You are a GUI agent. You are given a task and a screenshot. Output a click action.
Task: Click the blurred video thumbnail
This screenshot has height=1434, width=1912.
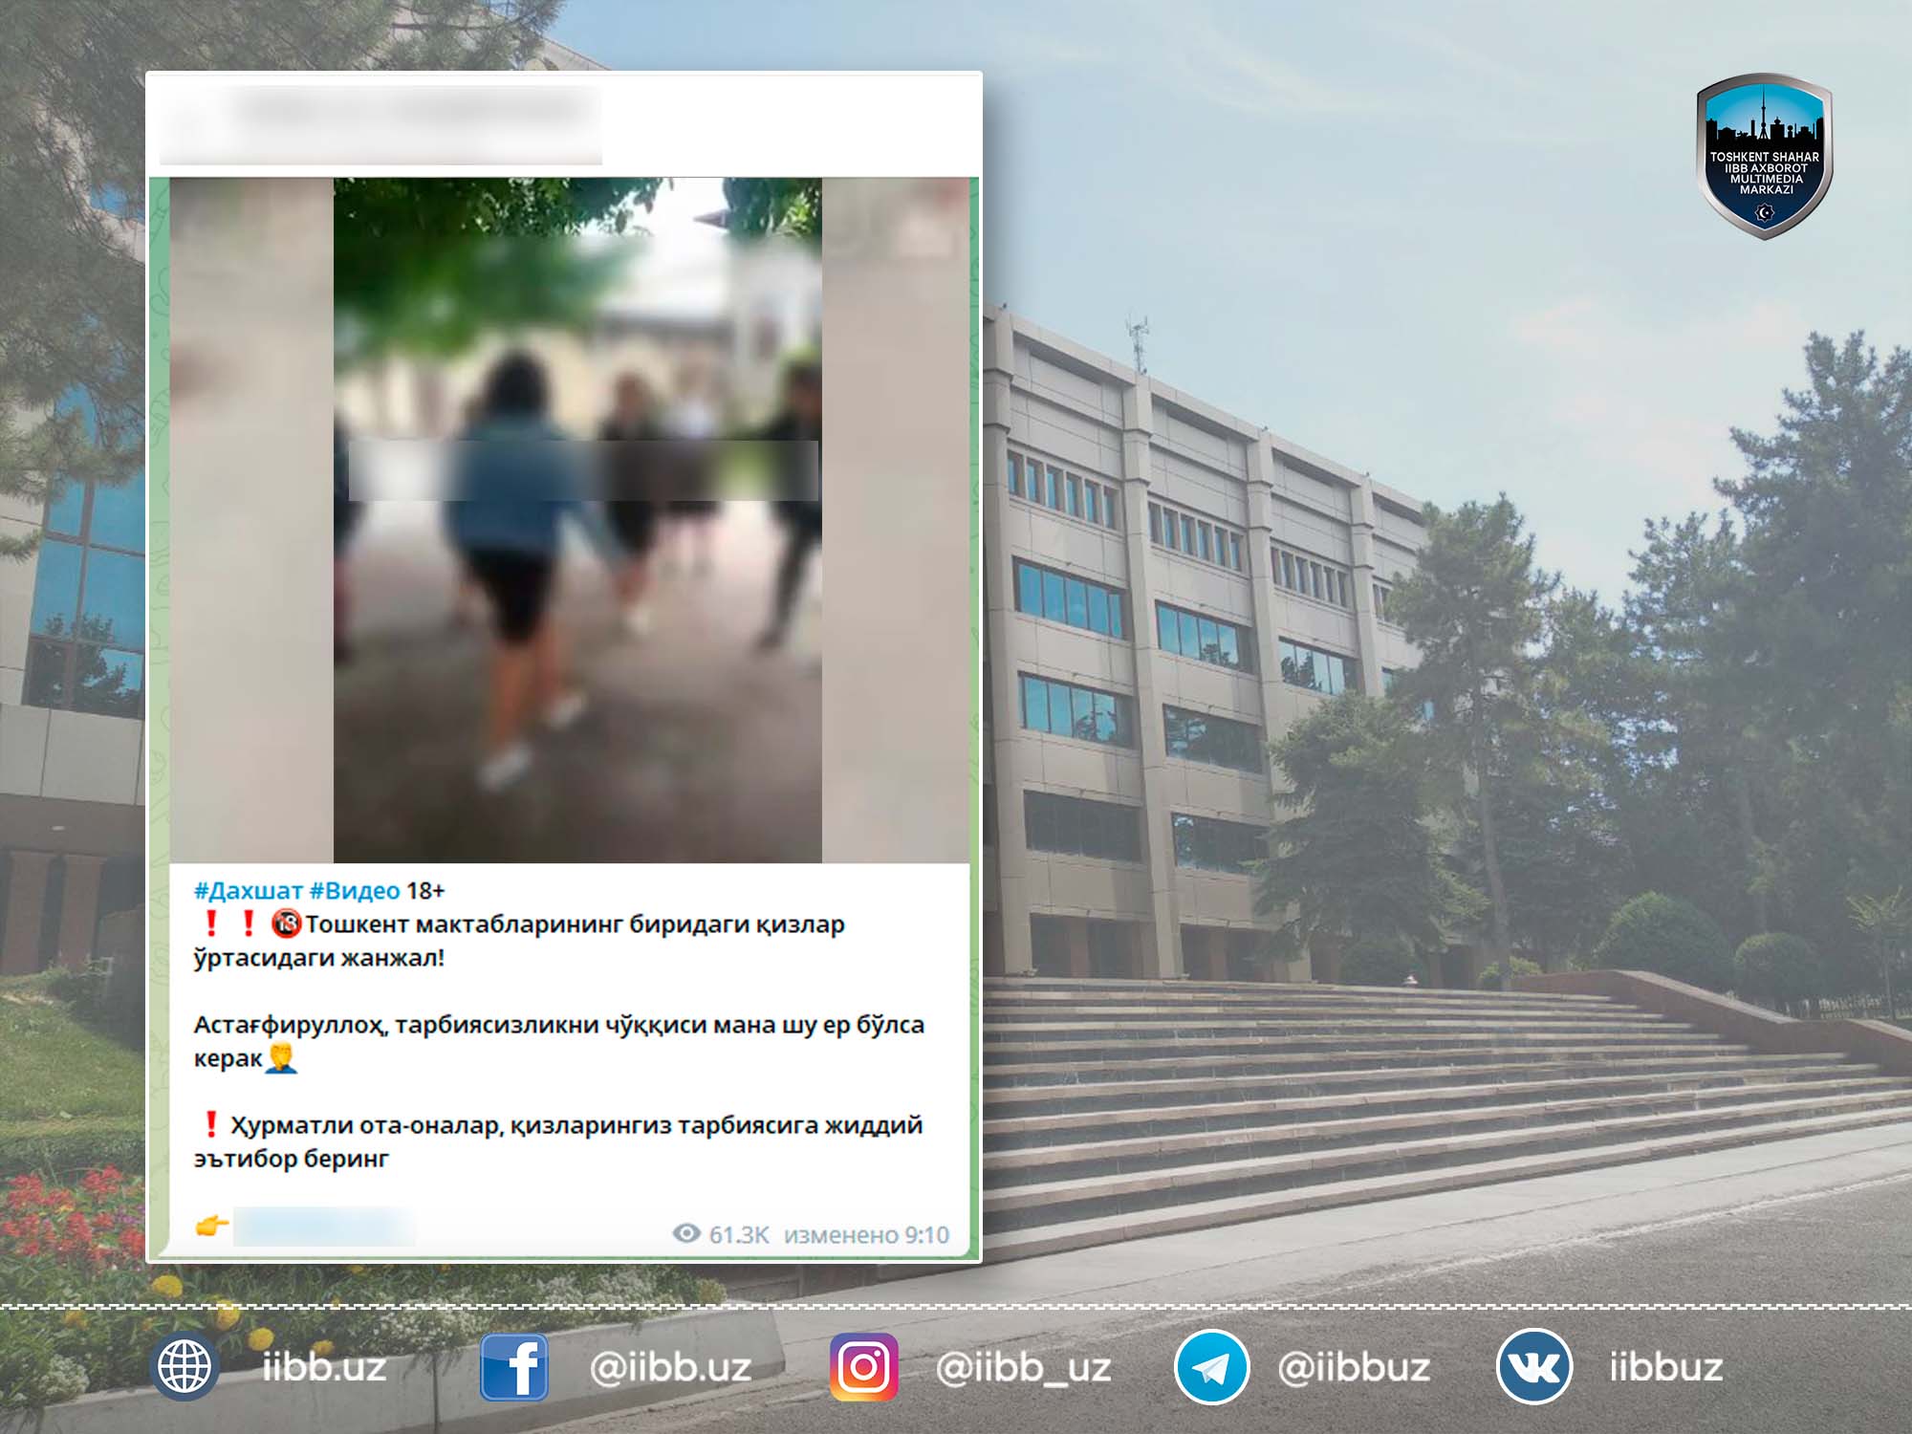click(576, 520)
